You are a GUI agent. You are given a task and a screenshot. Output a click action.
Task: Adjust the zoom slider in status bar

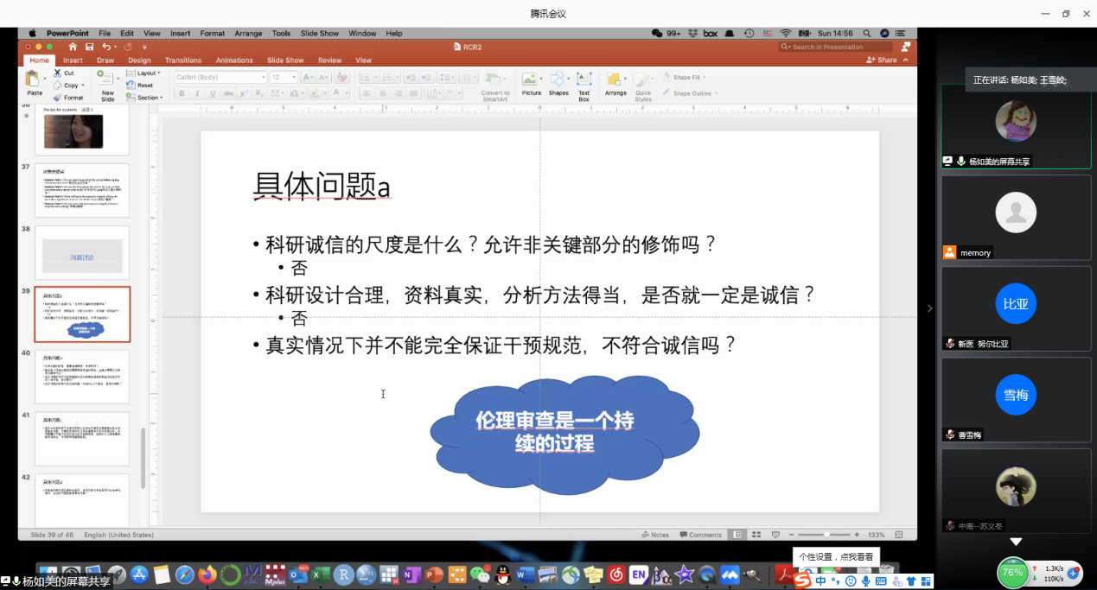[x=826, y=535]
